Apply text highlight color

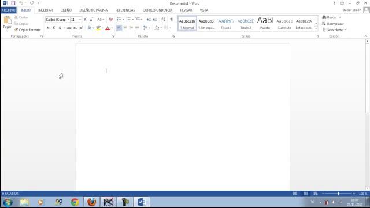(98, 28)
